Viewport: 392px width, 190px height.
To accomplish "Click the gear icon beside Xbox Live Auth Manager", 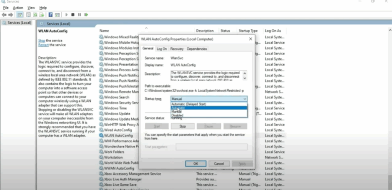I will [x=101, y=179].
